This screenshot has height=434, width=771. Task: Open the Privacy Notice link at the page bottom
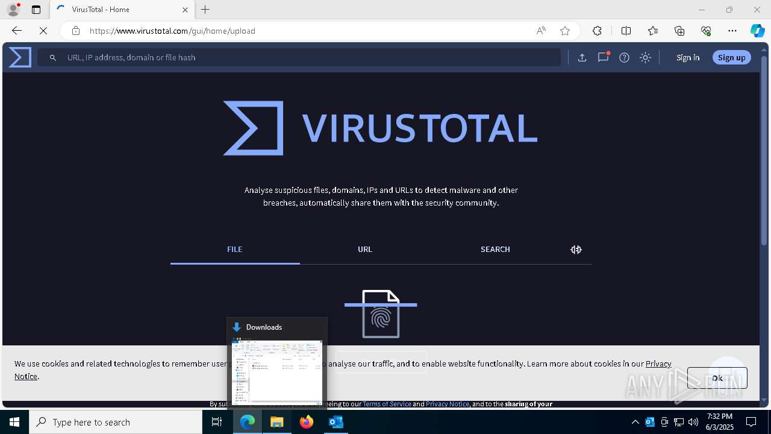[x=447, y=404]
